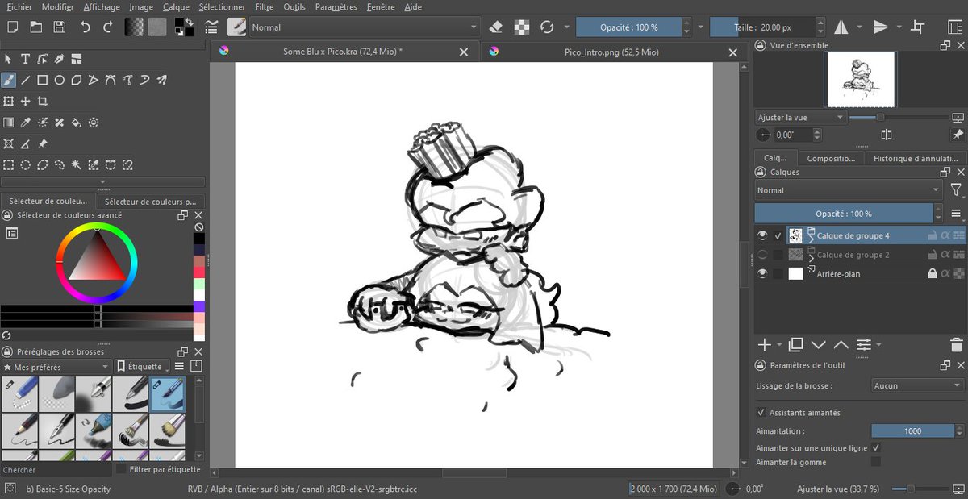Select the freehand brush tool
The width and height of the screenshot is (968, 499).
pos(9,80)
